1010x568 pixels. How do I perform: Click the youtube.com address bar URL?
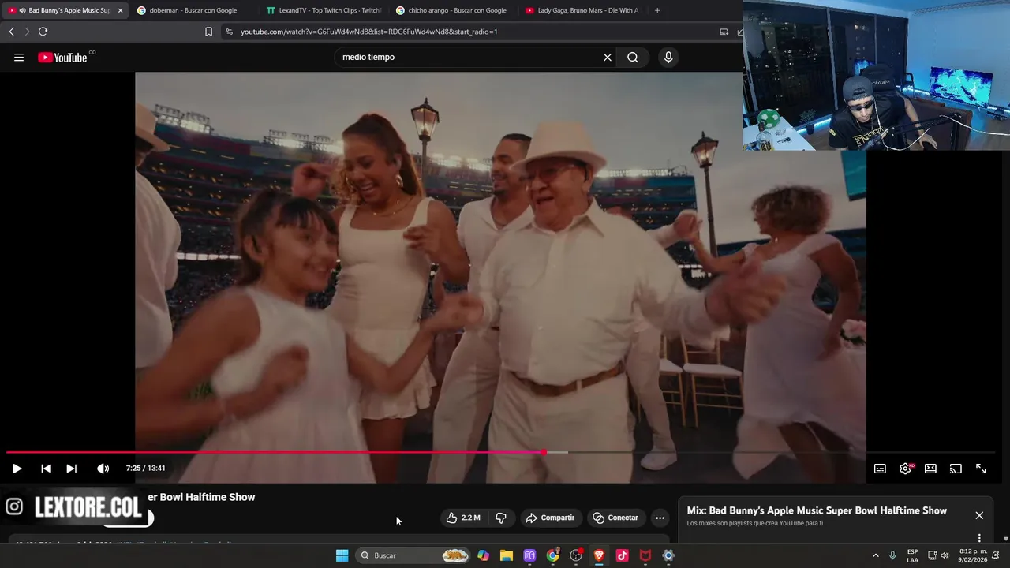coord(369,32)
